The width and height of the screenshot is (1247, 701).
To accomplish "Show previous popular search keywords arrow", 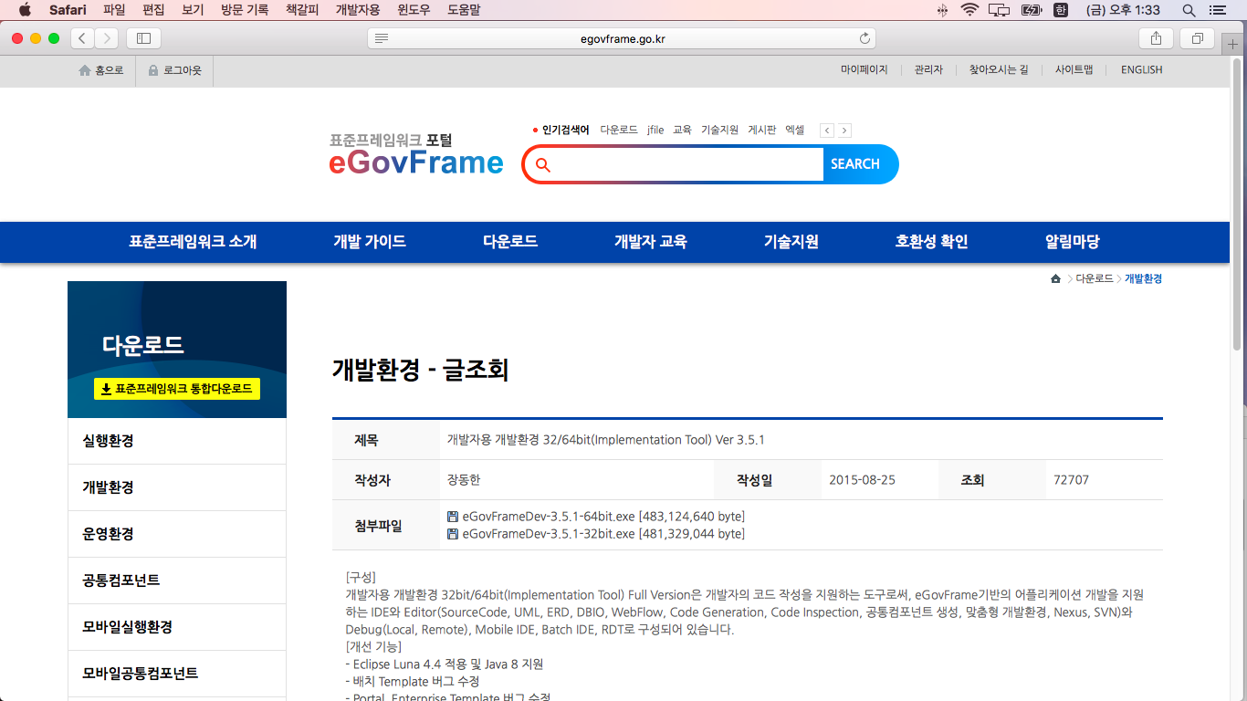I will click(x=827, y=131).
